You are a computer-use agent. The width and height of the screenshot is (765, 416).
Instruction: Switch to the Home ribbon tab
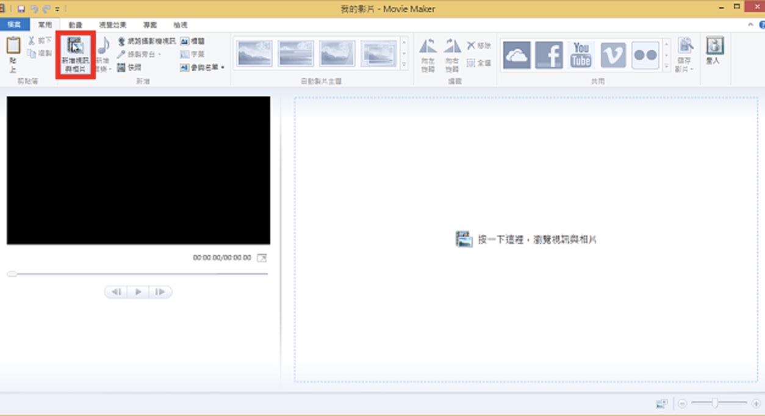point(45,25)
